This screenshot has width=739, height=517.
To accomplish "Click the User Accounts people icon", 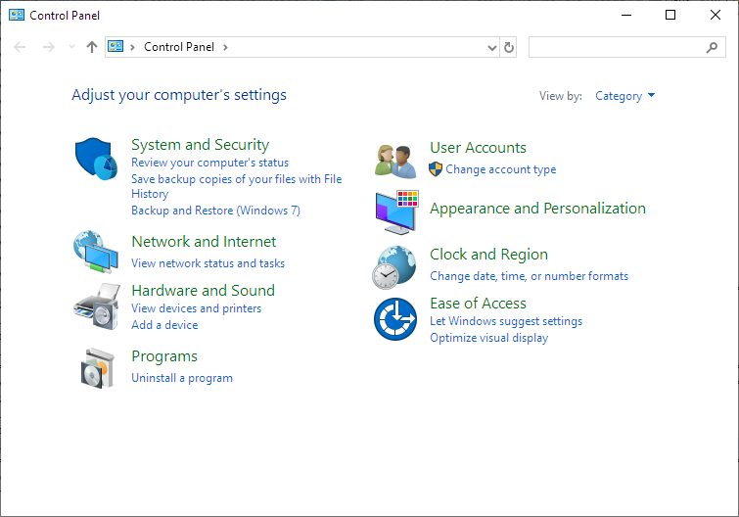I will click(396, 160).
